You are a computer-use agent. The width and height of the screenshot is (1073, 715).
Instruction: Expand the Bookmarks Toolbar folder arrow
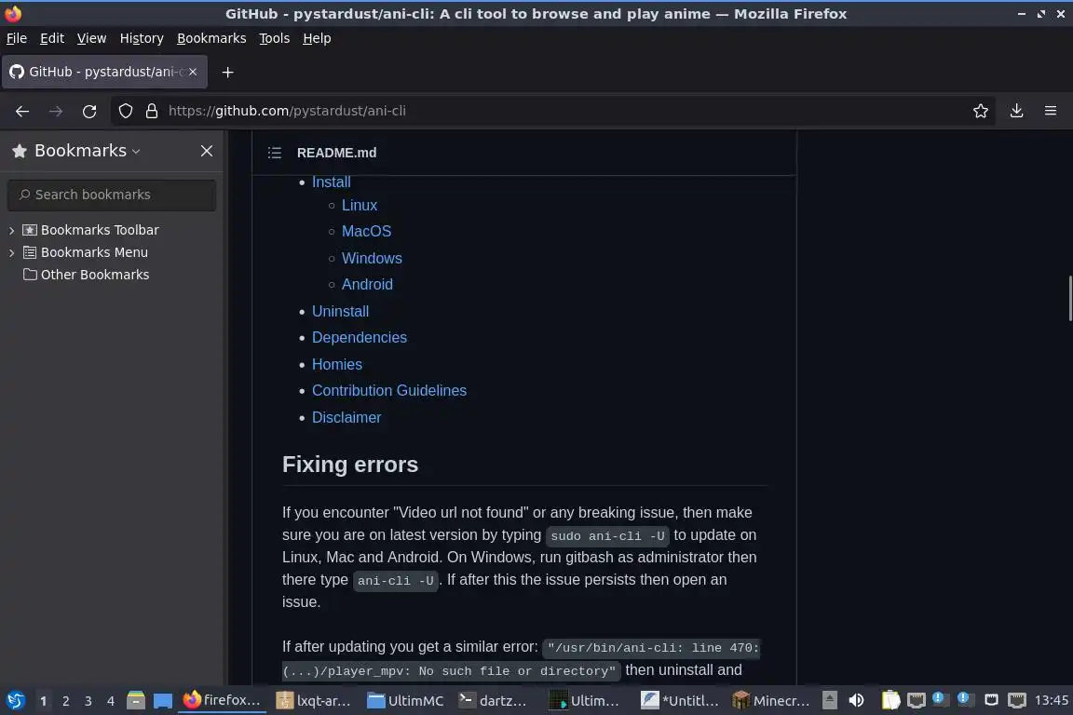point(11,231)
